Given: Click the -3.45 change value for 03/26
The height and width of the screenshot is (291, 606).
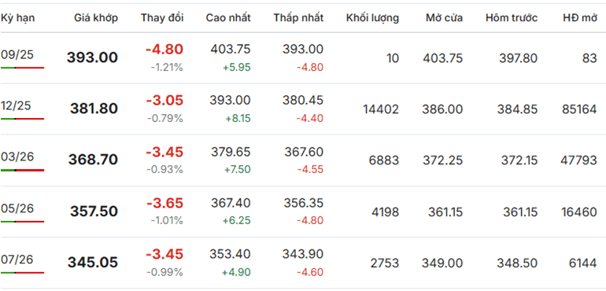Looking at the screenshot, I should (164, 153).
